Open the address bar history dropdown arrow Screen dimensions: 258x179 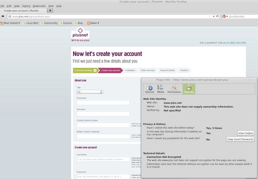(214, 16)
